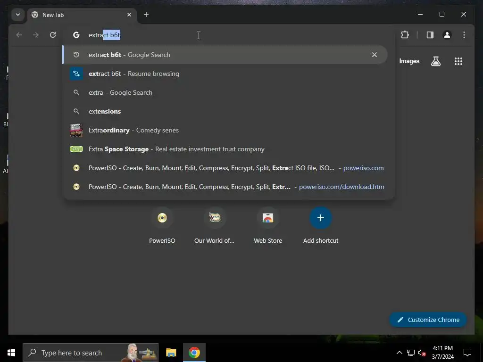Click the Customize Chrome button
483x362 pixels.
pos(428,320)
